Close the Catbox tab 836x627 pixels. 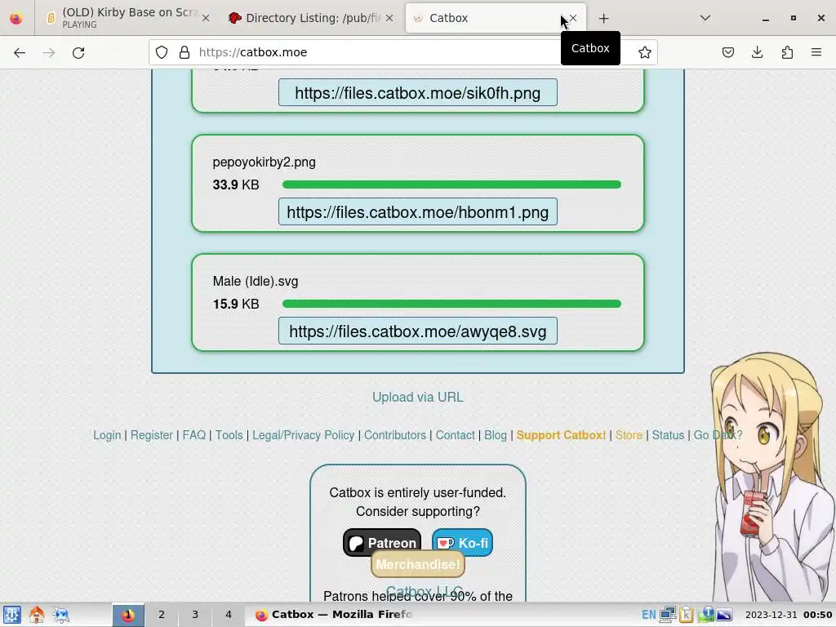[x=572, y=18]
